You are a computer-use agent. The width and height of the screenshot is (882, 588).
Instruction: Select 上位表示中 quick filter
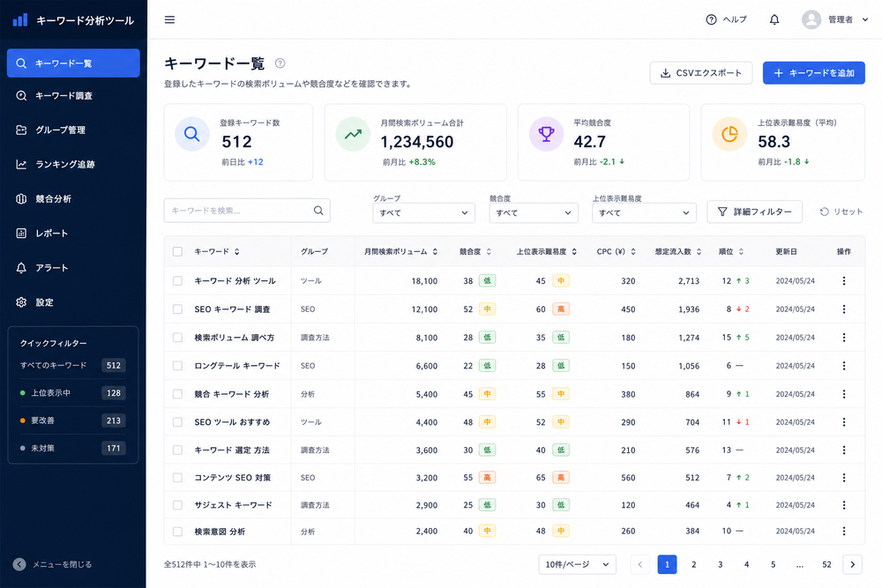point(72,393)
